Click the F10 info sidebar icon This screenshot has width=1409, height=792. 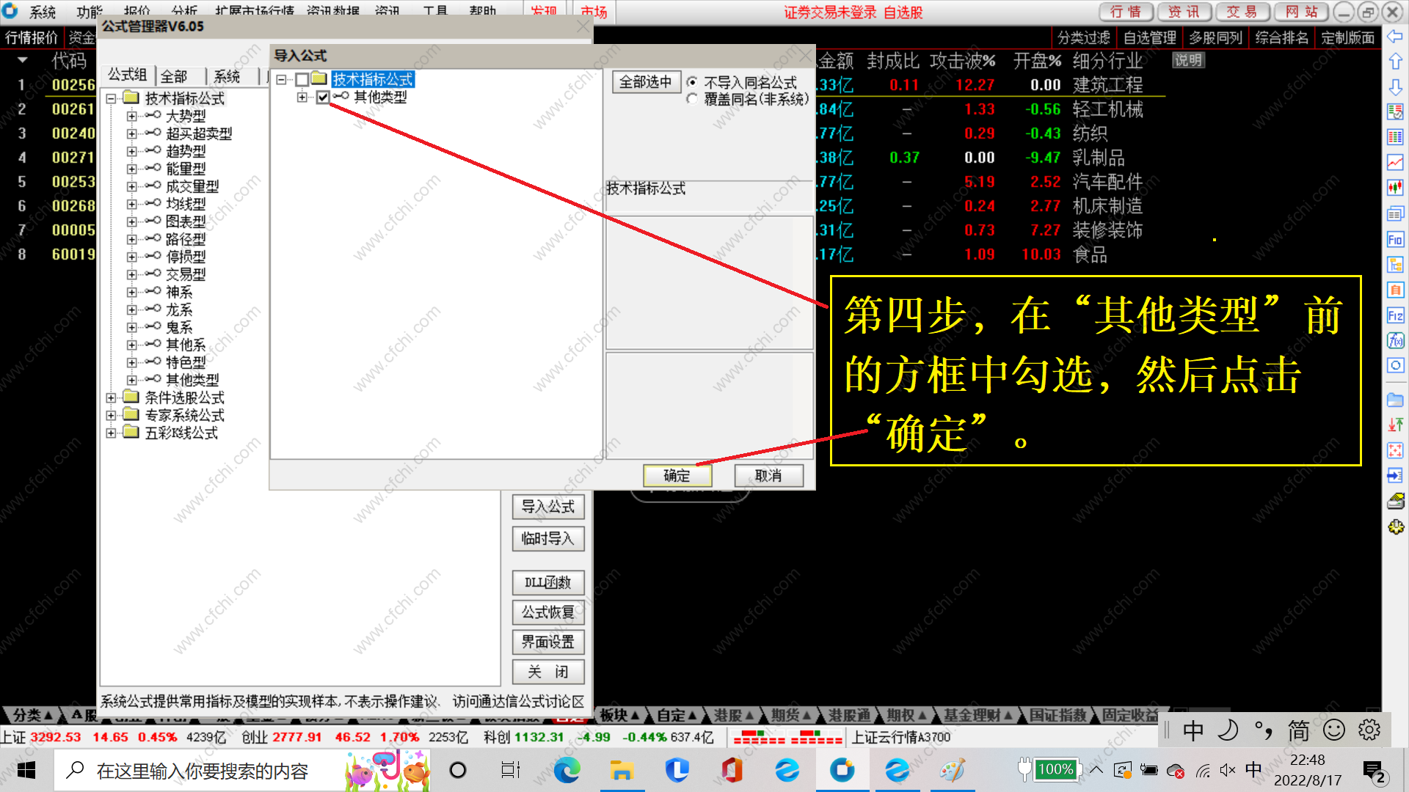(x=1395, y=240)
